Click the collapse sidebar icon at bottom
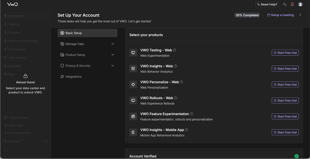This screenshot has width=310, height=159. click(x=6, y=150)
